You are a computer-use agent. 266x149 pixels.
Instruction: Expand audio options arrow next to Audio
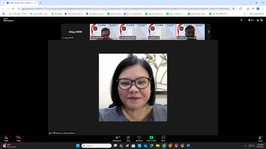click(x=11, y=137)
